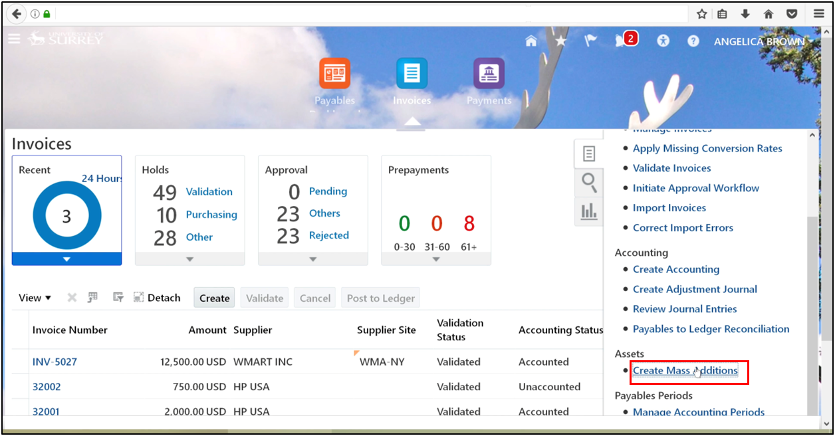Click the help question mark icon

point(693,41)
